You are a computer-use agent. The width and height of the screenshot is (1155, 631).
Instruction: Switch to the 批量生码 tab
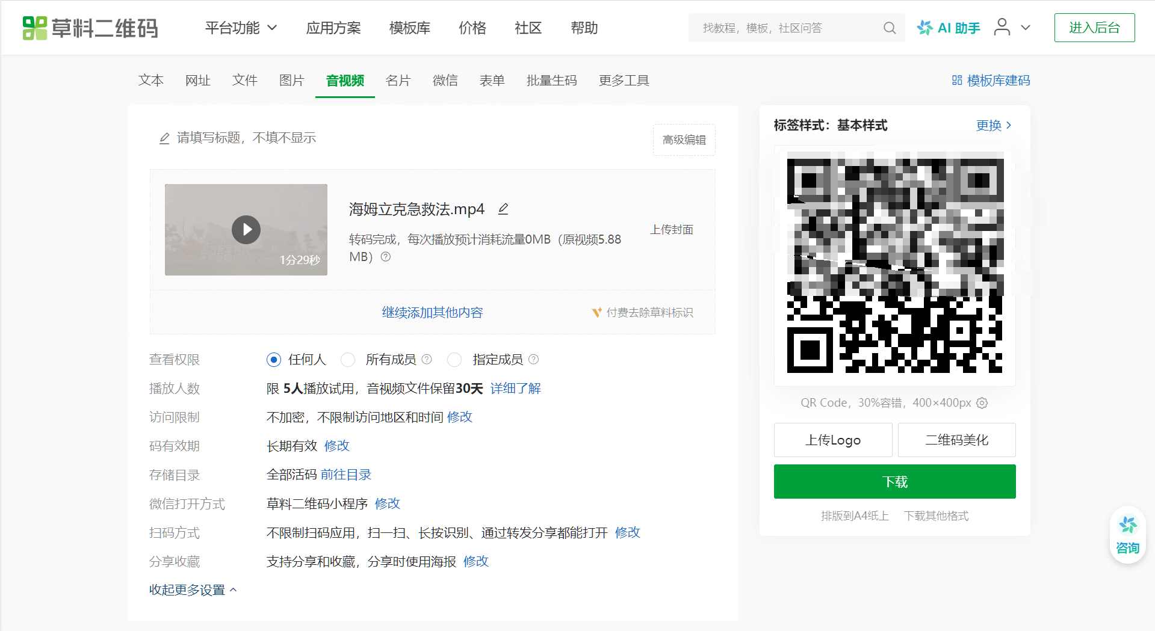tap(551, 81)
